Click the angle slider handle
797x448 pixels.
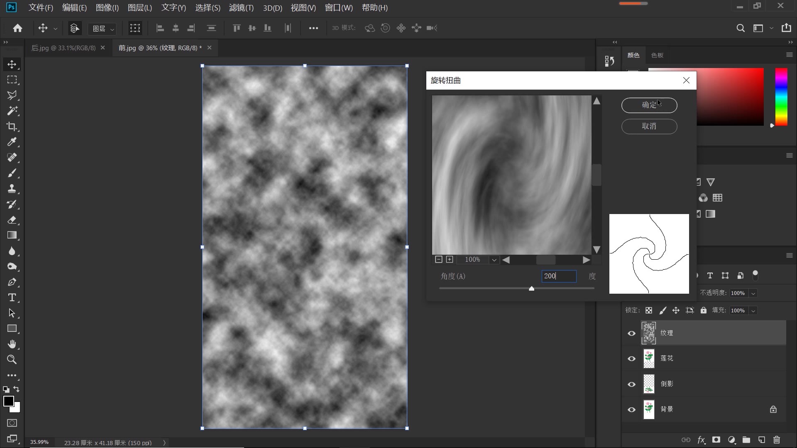(x=531, y=288)
